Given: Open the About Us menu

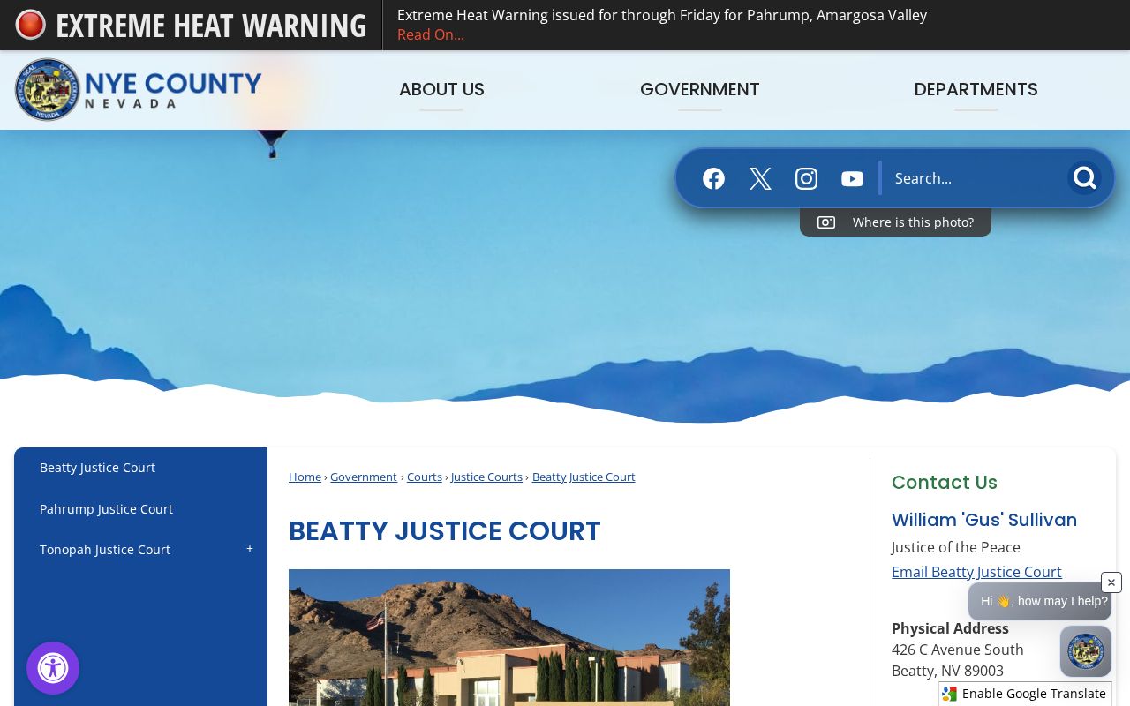Looking at the screenshot, I should [x=441, y=89].
